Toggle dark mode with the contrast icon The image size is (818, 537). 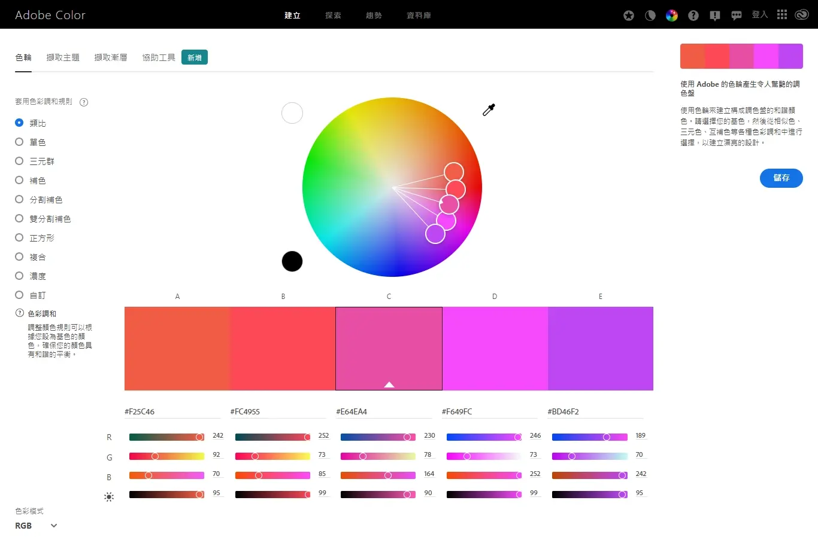650,15
